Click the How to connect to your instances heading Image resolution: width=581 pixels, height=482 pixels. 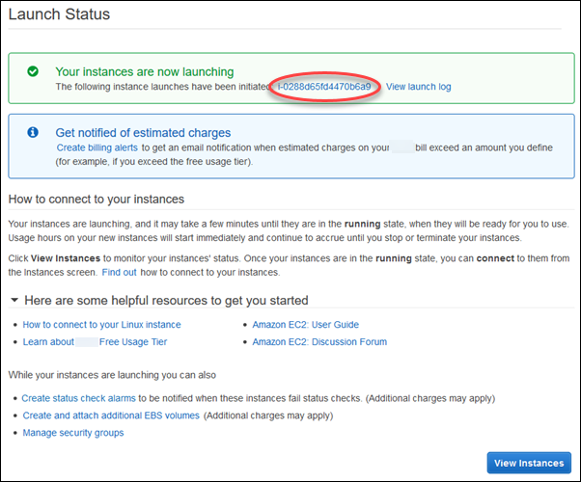point(96,200)
